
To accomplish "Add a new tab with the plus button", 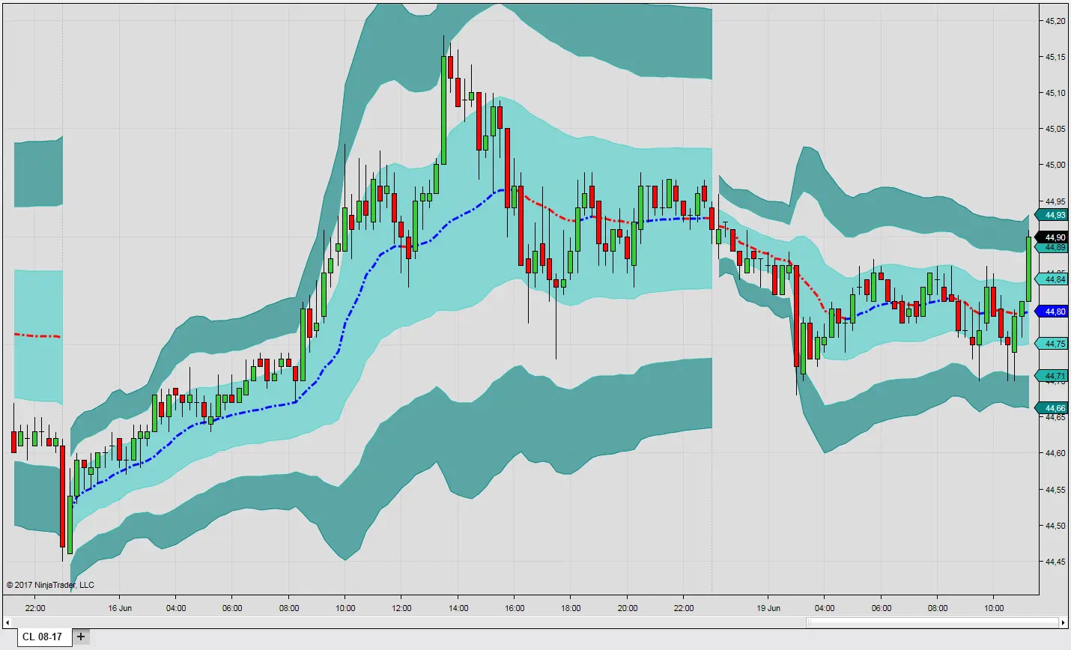I will [x=81, y=637].
